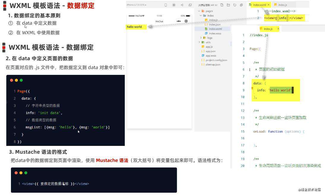325x195 pixels.
Task: Select the logs folder row
Action: (x=210, y=38)
